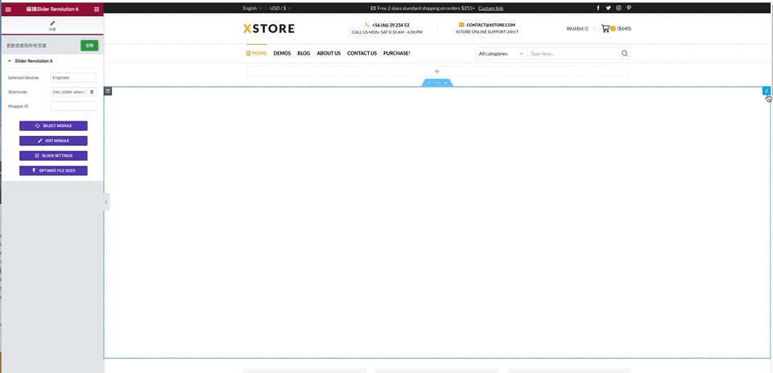Click the blue edit widget pencil
Viewport: 773px width, 373px height.
767,91
